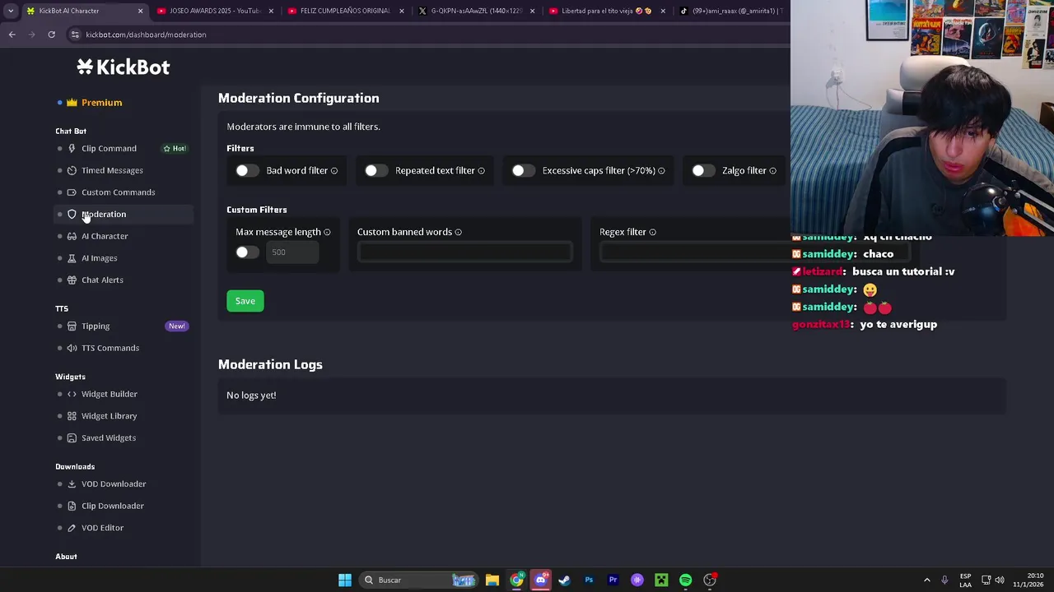The width and height of the screenshot is (1054, 592).
Task: Click the Saved Widgets icon
Action: coord(72,438)
